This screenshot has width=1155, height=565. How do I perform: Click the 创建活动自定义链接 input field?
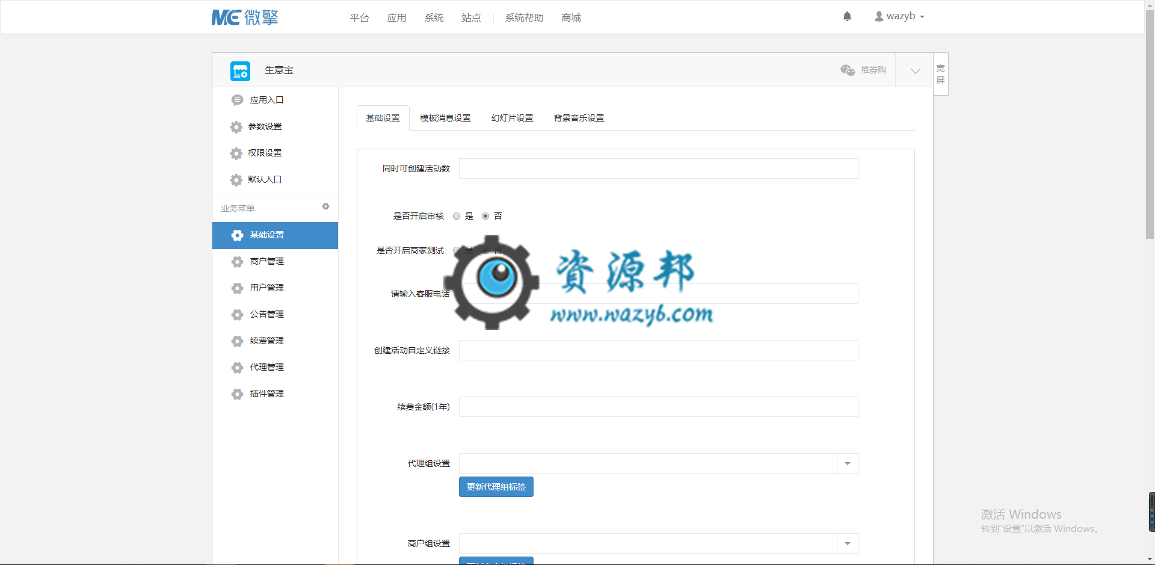(x=659, y=350)
